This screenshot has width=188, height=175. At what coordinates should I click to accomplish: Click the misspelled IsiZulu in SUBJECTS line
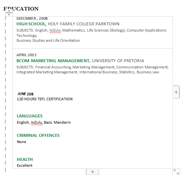tap(55, 30)
